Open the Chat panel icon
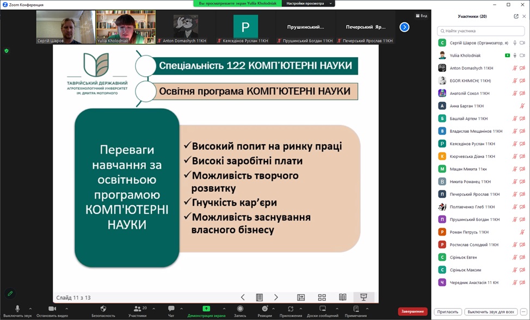The height and width of the screenshot is (320, 530). pyautogui.click(x=171, y=308)
